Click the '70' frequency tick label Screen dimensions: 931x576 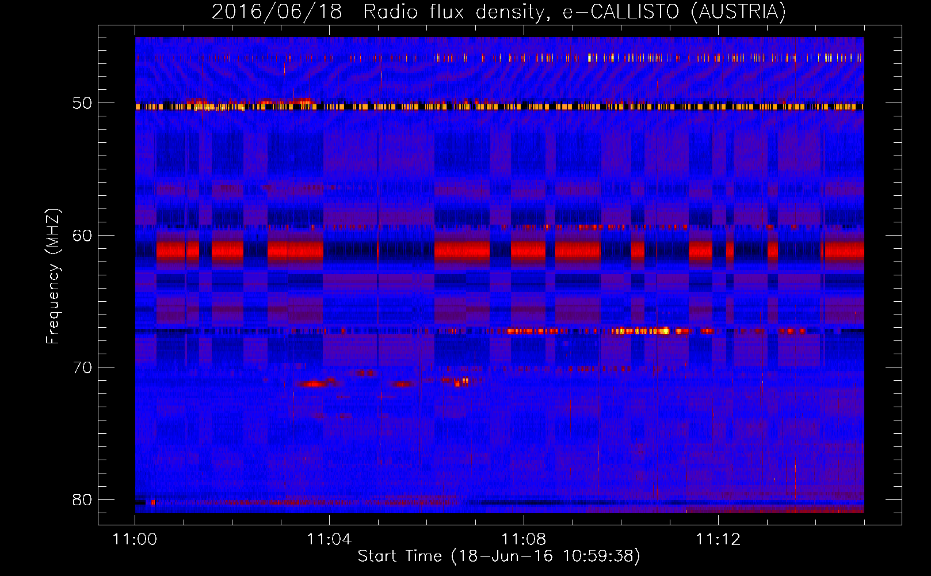coord(82,367)
